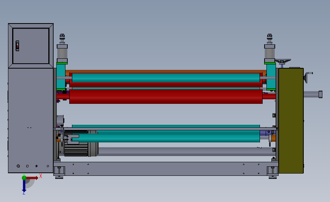Select the orange roller behind the top rollers
The height and width of the screenshot is (202, 330).
[166, 72]
